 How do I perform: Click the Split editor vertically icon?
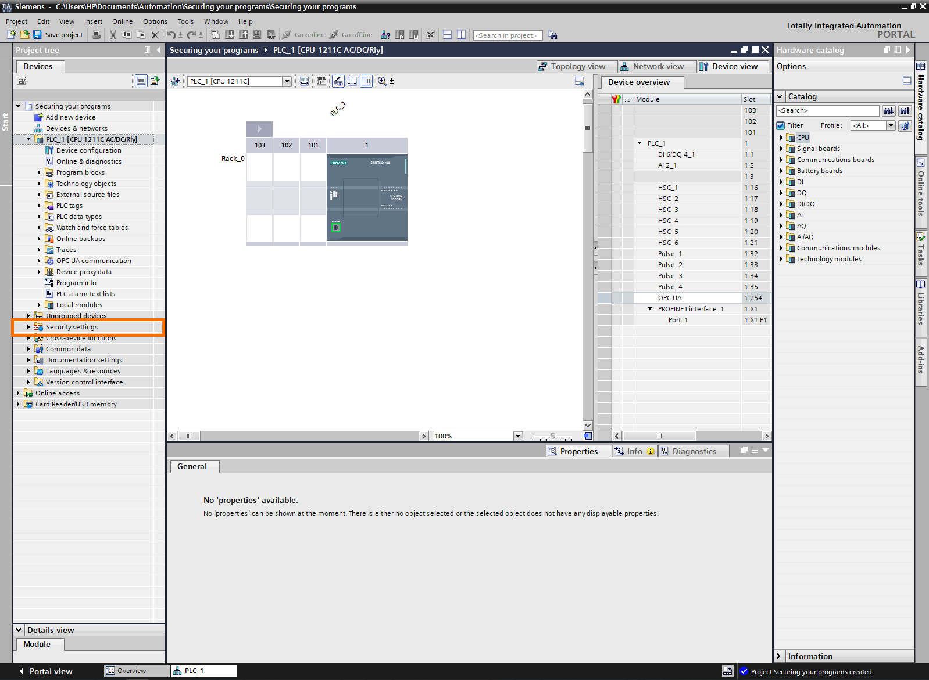pyautogui.click(x=461, y=35)
